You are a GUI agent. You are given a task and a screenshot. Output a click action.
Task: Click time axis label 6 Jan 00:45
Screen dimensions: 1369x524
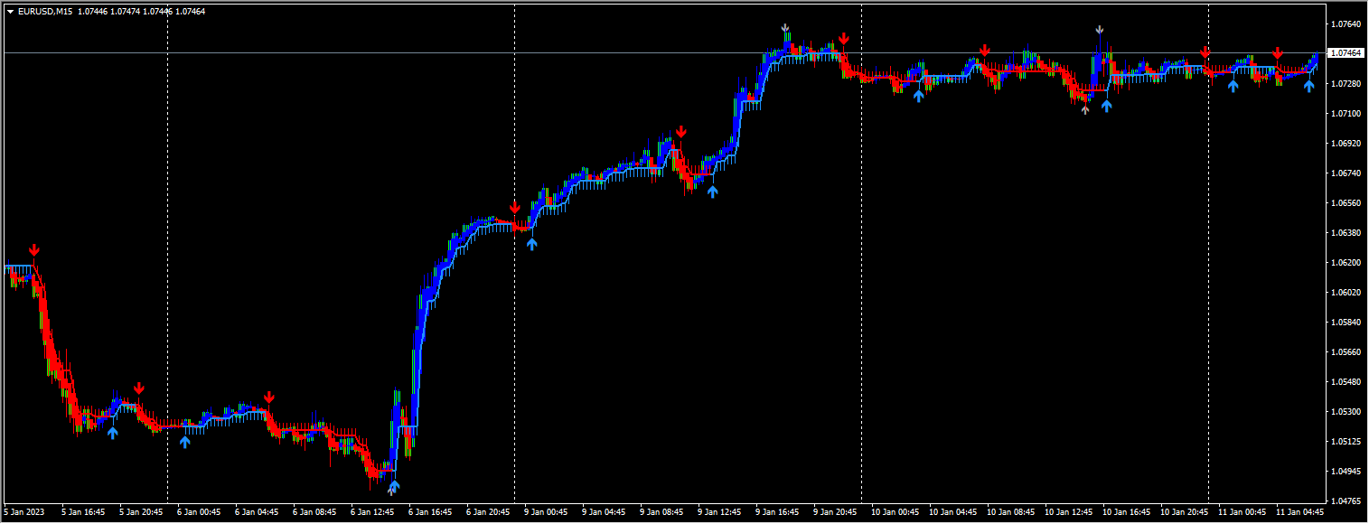click(199, 512)
